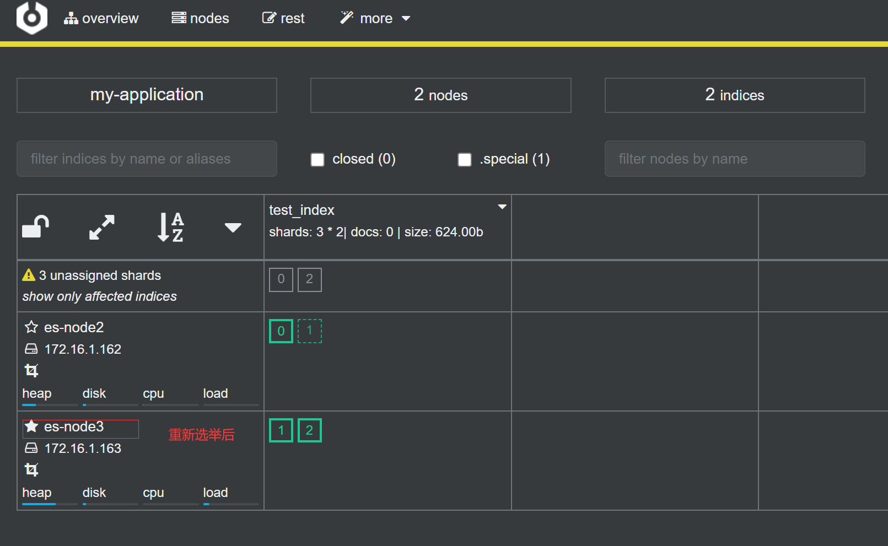
Task: Open the cluster actions dropdown arrow
Action: (233, 228)
